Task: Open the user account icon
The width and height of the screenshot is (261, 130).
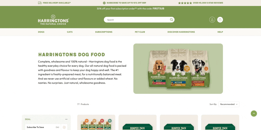Action: point(212,20)
